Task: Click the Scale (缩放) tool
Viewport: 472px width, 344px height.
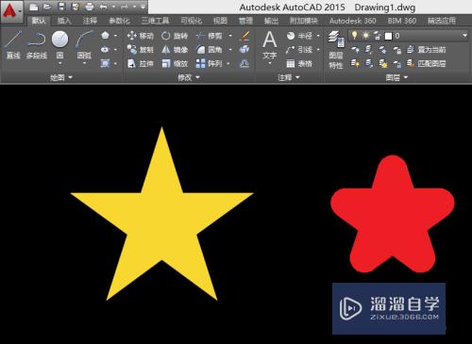Action: (175, 64)
